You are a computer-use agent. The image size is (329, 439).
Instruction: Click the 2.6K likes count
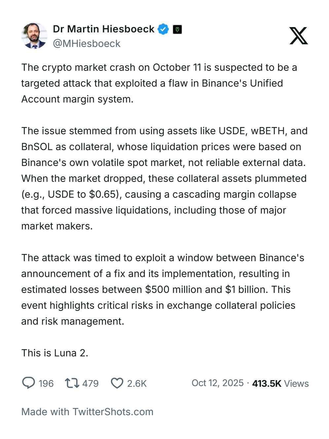[x=137, y=383]
